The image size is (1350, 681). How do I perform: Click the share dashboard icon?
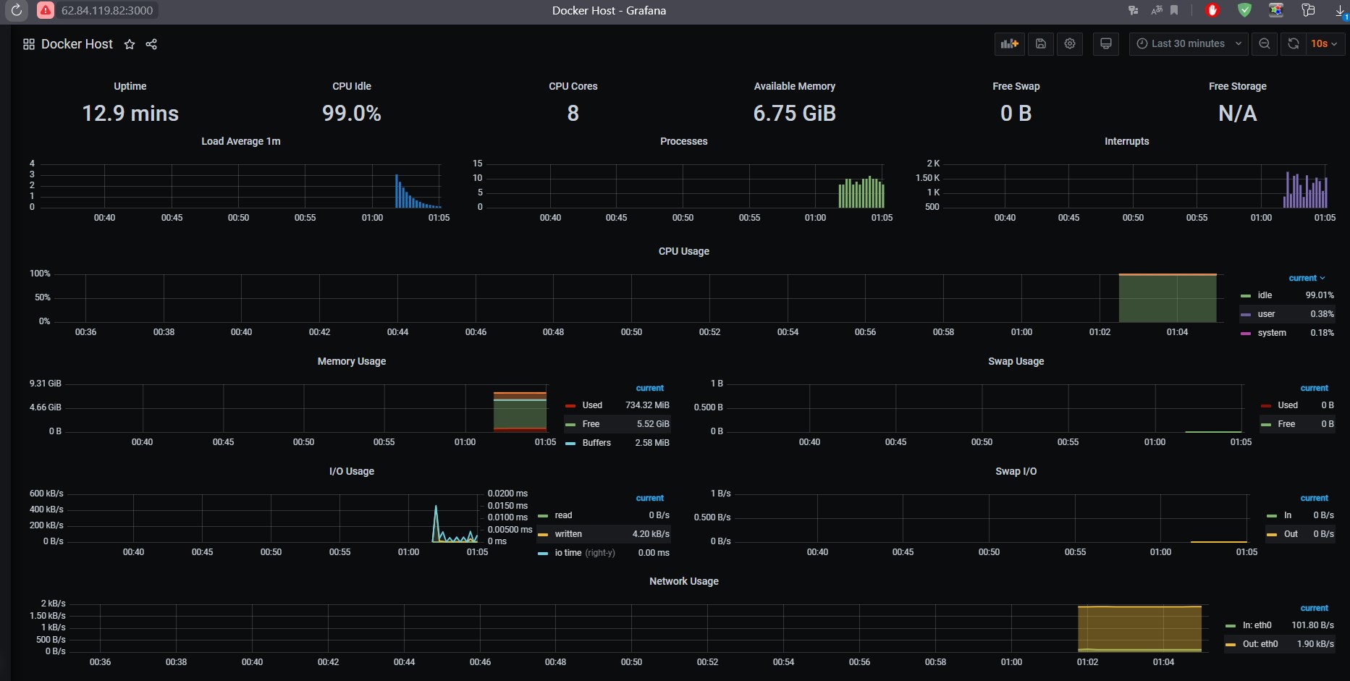point(151,44)
